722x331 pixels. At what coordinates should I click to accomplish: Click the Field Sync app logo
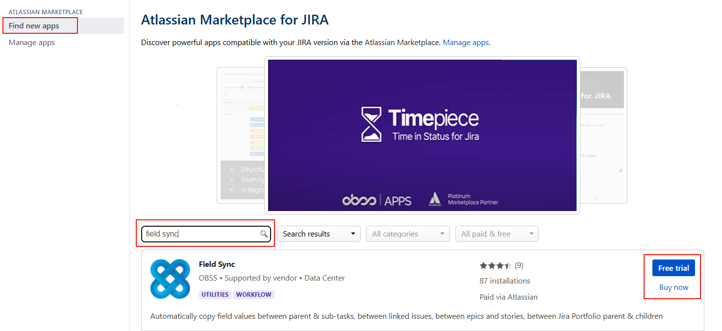(170, 279)
